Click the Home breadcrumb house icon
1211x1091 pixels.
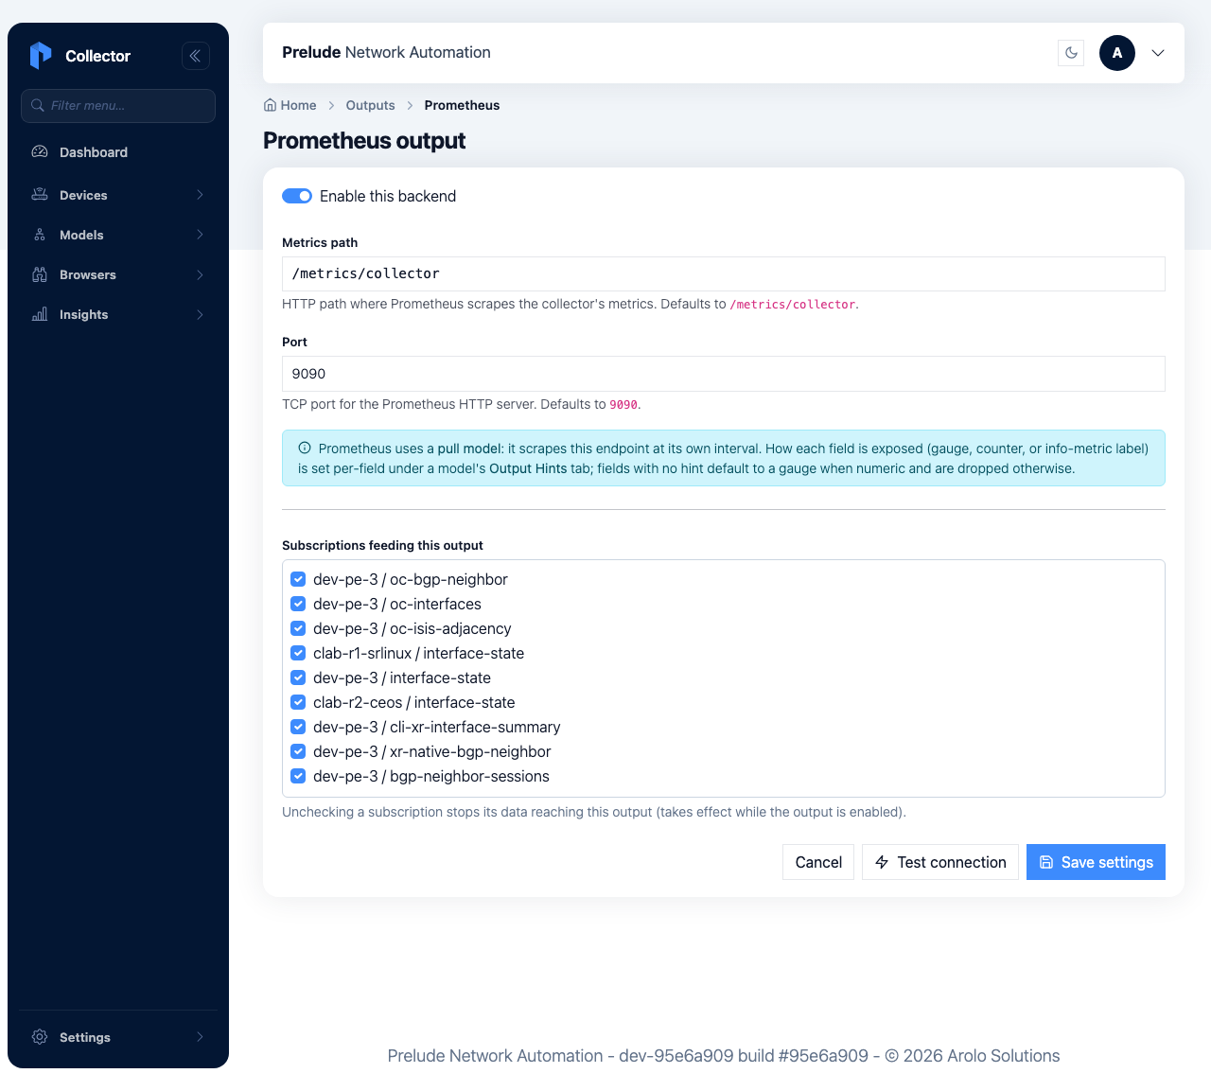pyautogui.click(x=271, y=105)
